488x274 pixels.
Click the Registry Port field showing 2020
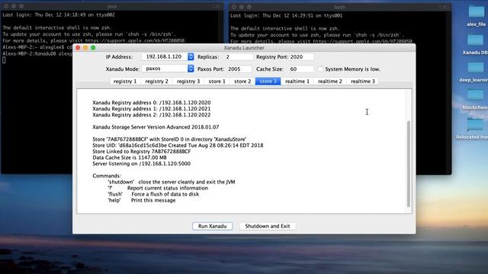pos(301,57)
